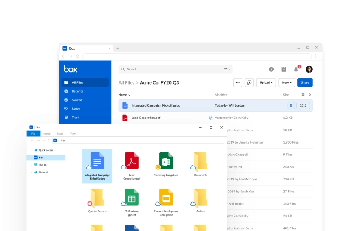Open Share tab in Explorer ribbon

(60, 134)
